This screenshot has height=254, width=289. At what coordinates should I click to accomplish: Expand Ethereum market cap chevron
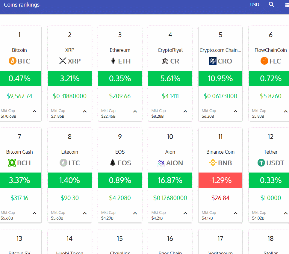135,111
